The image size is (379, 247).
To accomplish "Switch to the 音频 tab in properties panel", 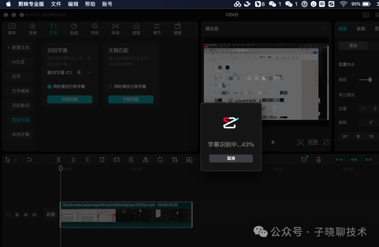I will [x=361, y=29].
